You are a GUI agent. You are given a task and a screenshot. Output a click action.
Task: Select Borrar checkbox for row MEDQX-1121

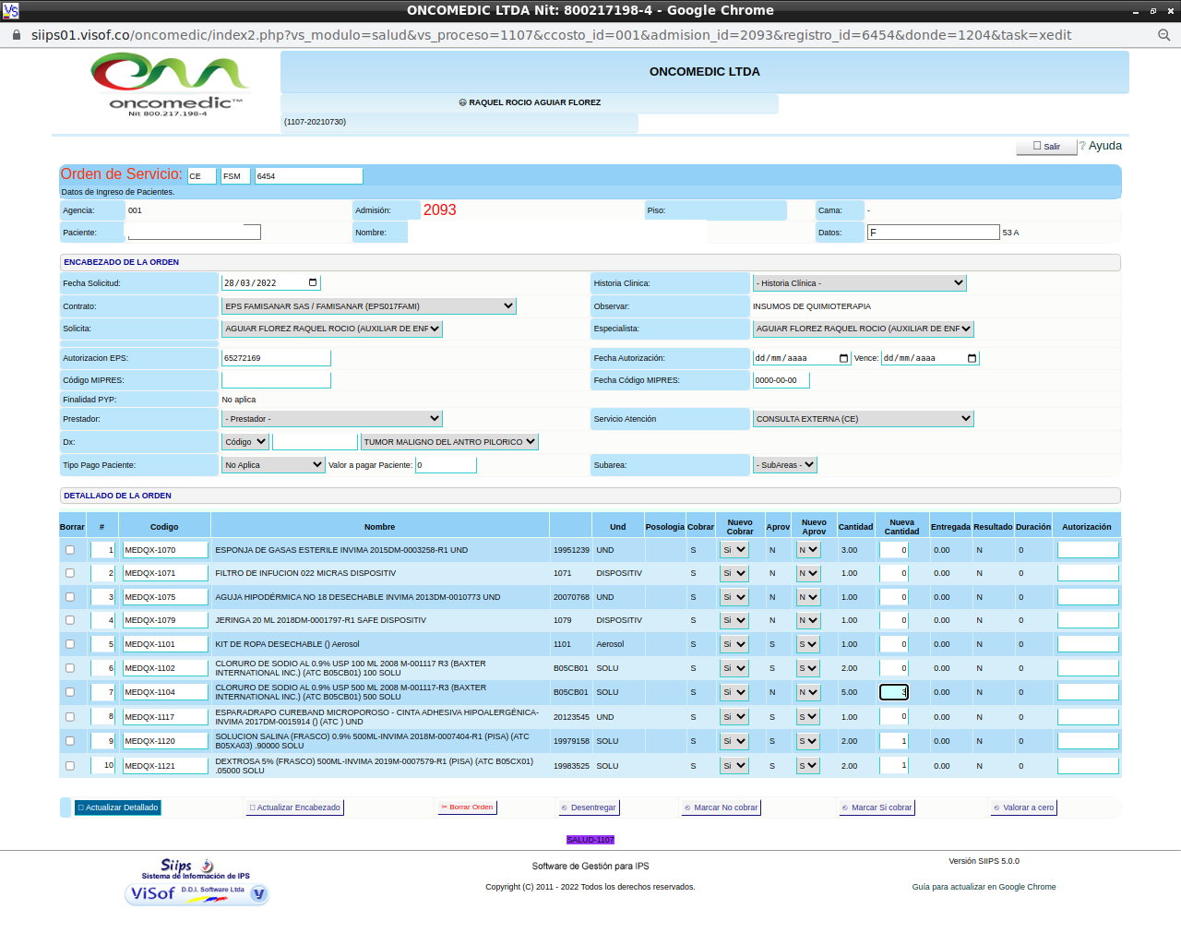[70, 766]
